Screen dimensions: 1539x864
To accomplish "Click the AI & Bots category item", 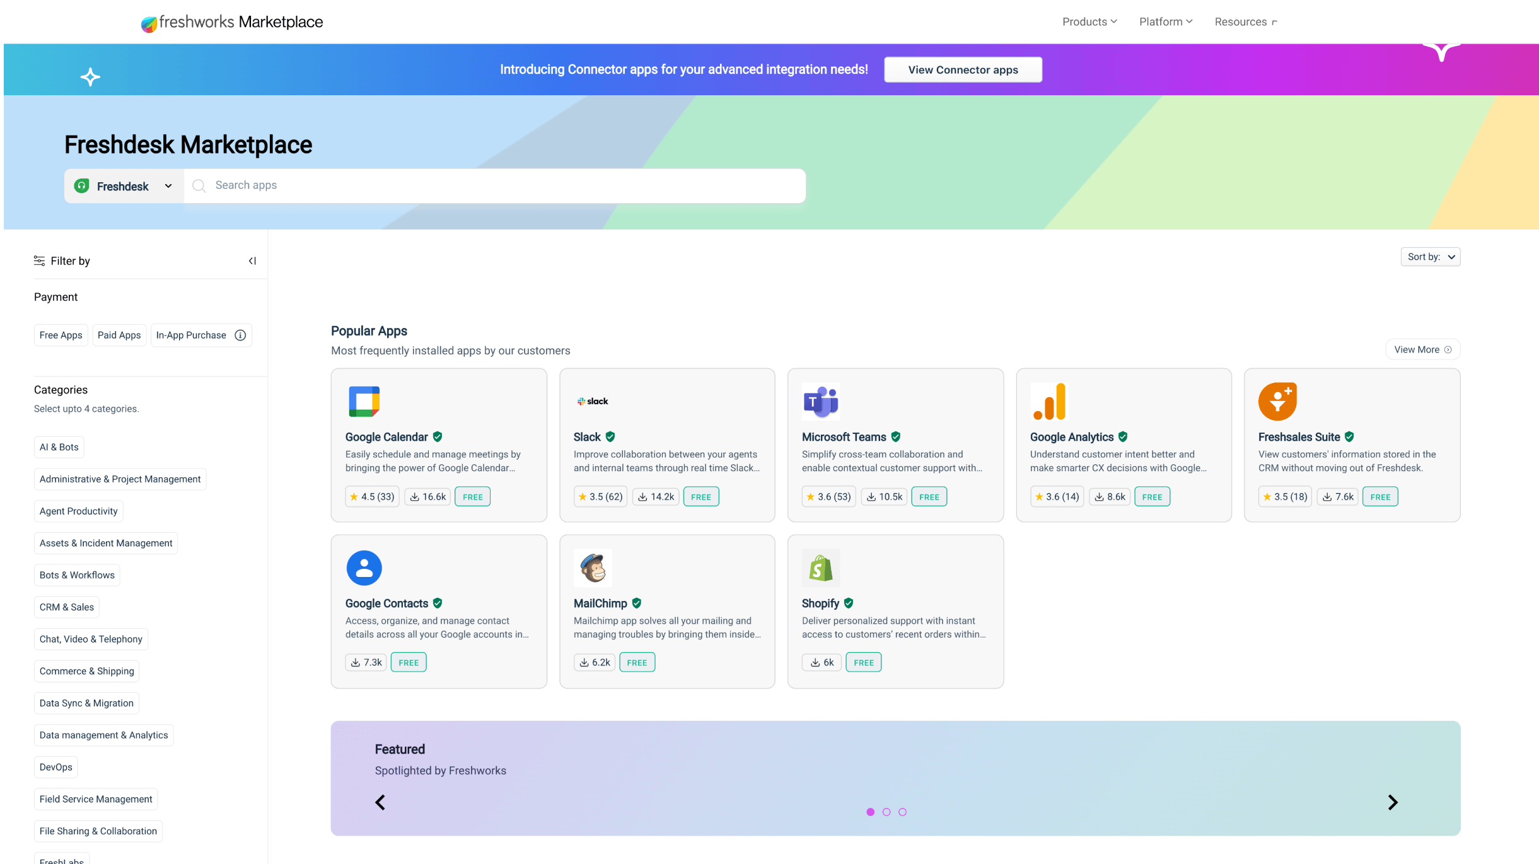I will click(x=57, y=447).
